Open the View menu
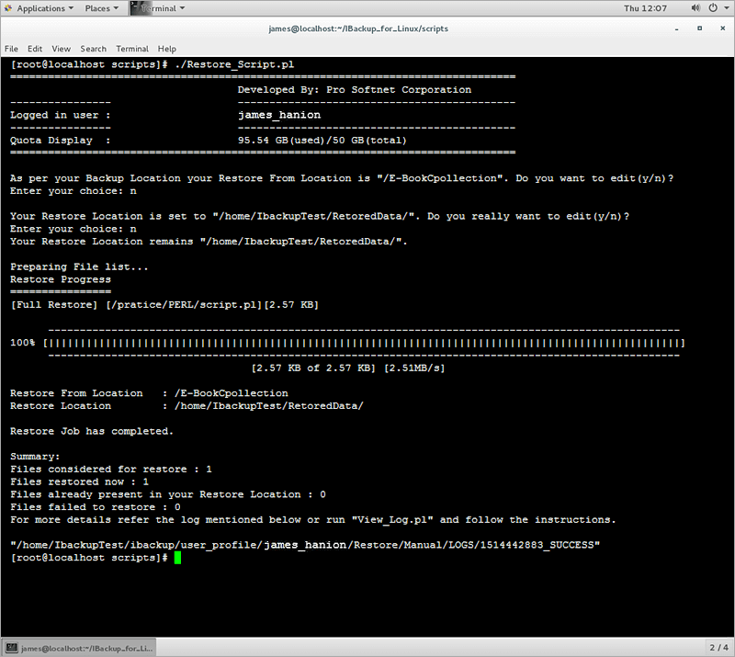This screenshot has height=657, width=735. click(x=61, y=49)
